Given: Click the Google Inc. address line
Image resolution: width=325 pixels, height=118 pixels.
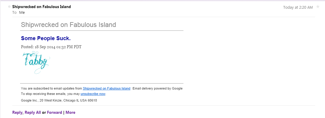Looking at the screenshot, I should (59, 101).
